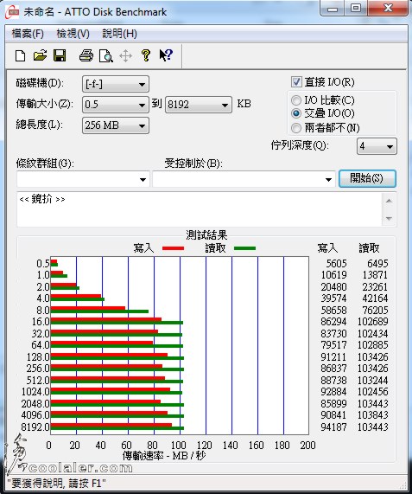Click write value 79517
The width and height of the screenshot is (412, 494).
tap(333, 345)
